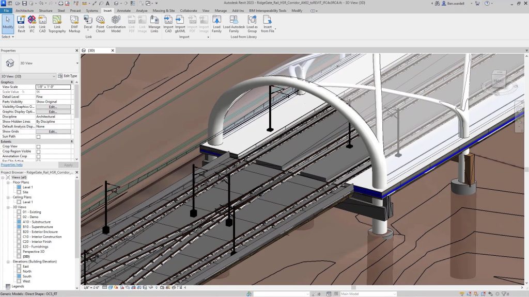529x297 pixels.
Task: Open DWF Markup tool
Action: click(74, 24)
